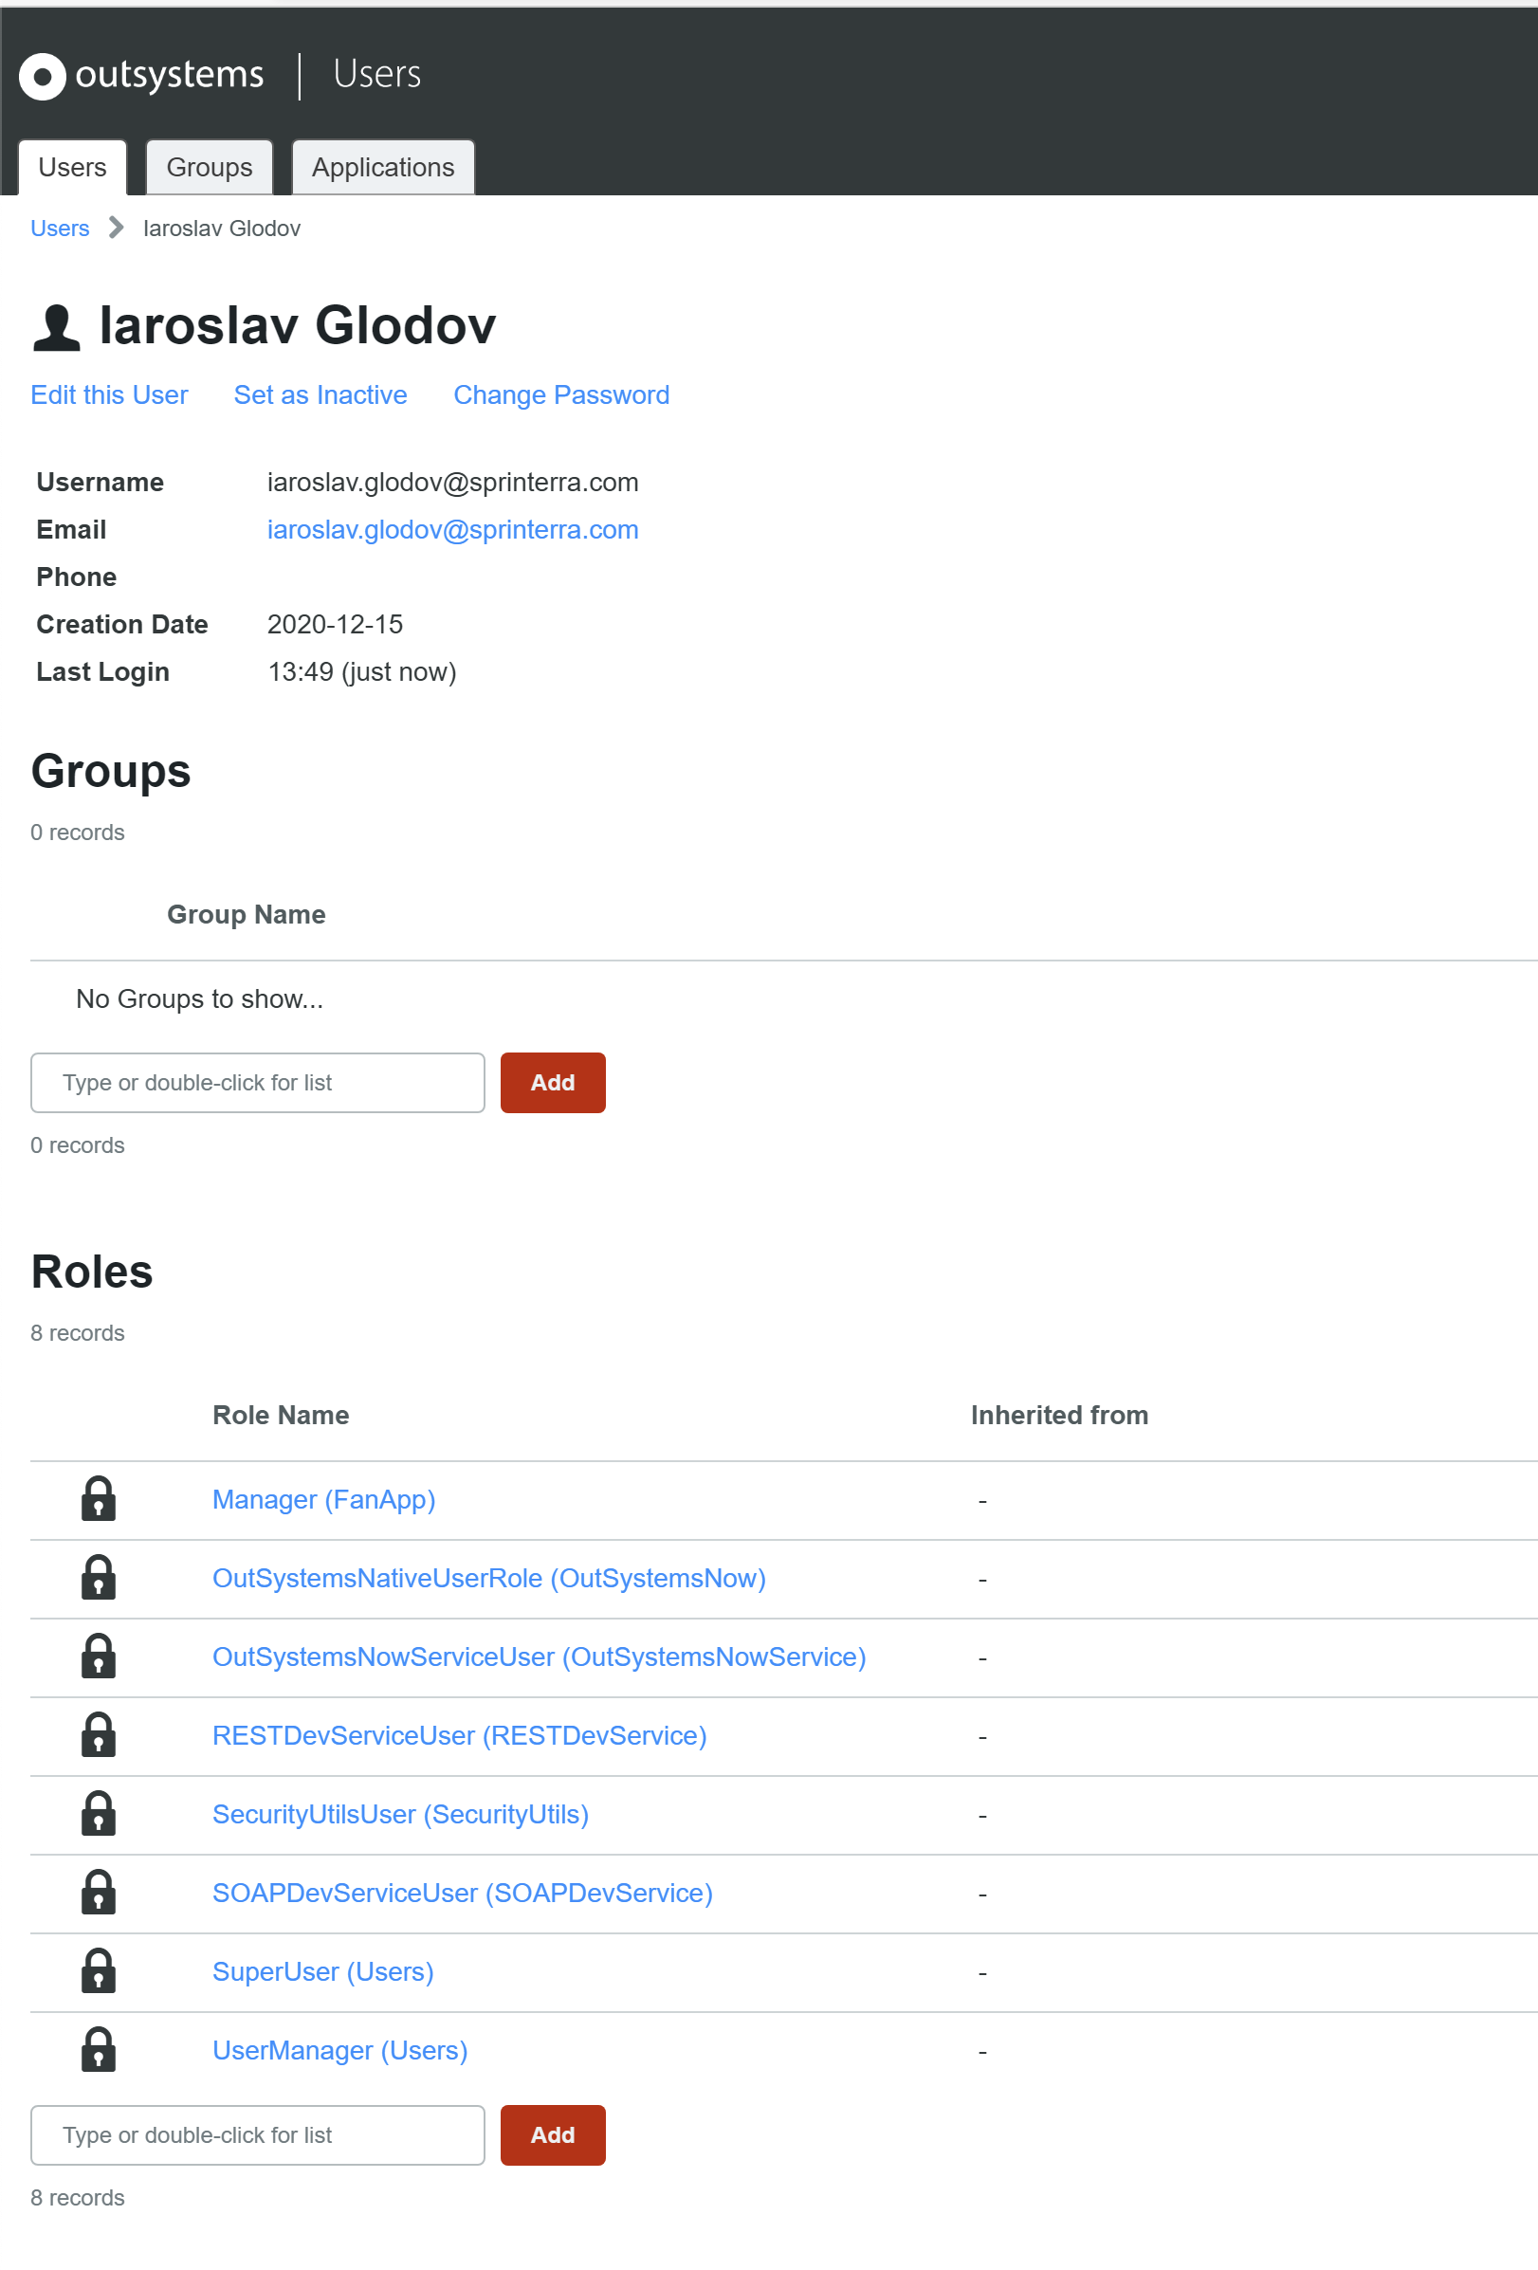Screen dimensions: 1538x2270
Task: Open SecurityUtilsUser (SecurityUtils) role
Action: [400, 1814]
